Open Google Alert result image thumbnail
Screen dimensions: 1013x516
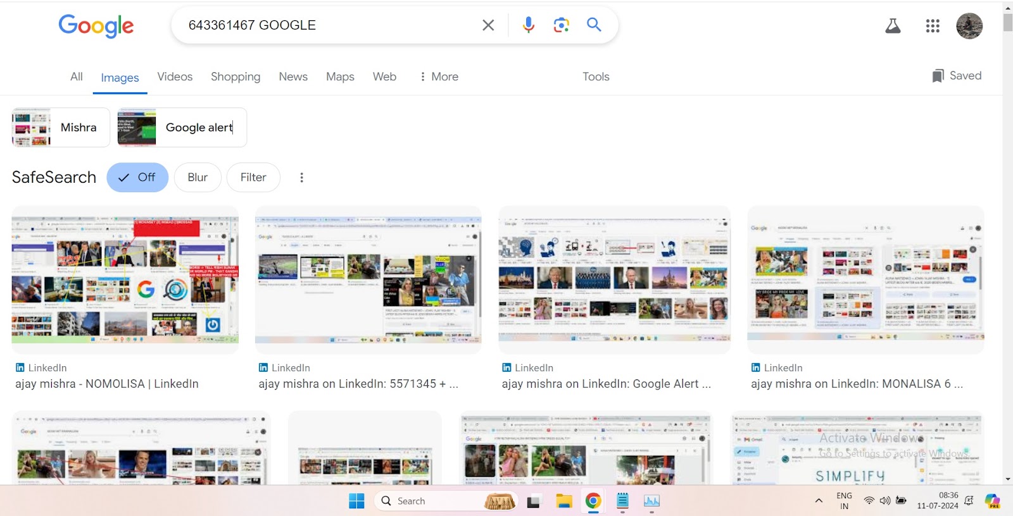point(615,280)
